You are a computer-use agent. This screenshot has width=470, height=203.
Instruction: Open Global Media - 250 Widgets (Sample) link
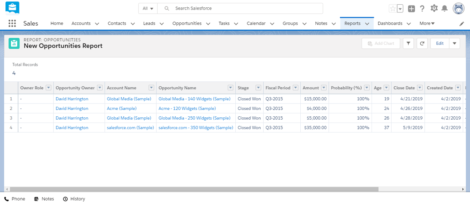(195, 118)
